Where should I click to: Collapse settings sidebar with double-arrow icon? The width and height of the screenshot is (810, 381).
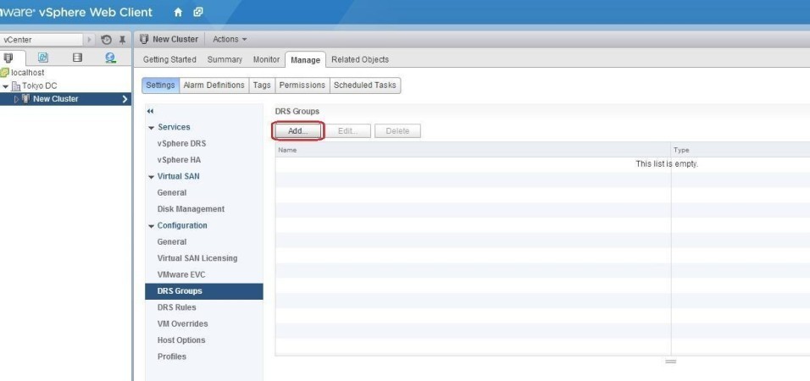click(x=150, y=111)
